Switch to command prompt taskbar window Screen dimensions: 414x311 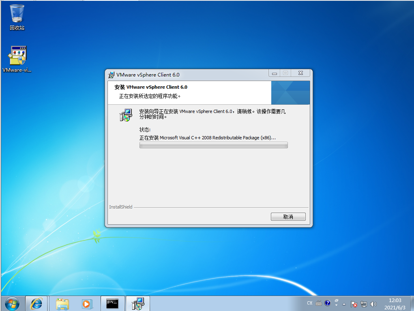point(112,304)
